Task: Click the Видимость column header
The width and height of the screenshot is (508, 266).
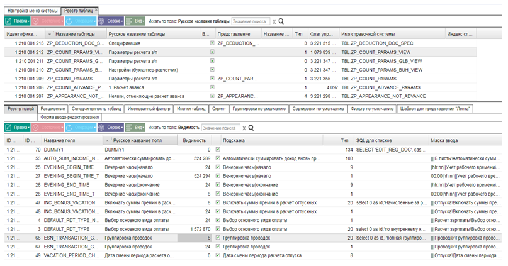Action: pos(195,140)
